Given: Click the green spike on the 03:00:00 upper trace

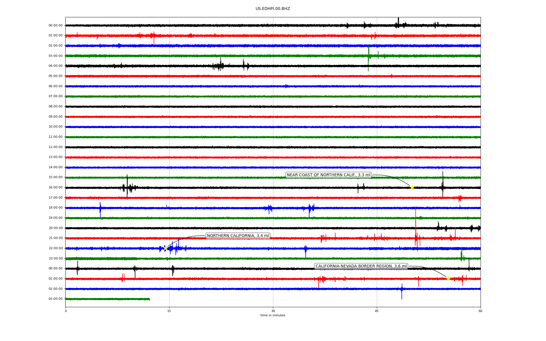Looking at the screenshot, I should (369, 58).
